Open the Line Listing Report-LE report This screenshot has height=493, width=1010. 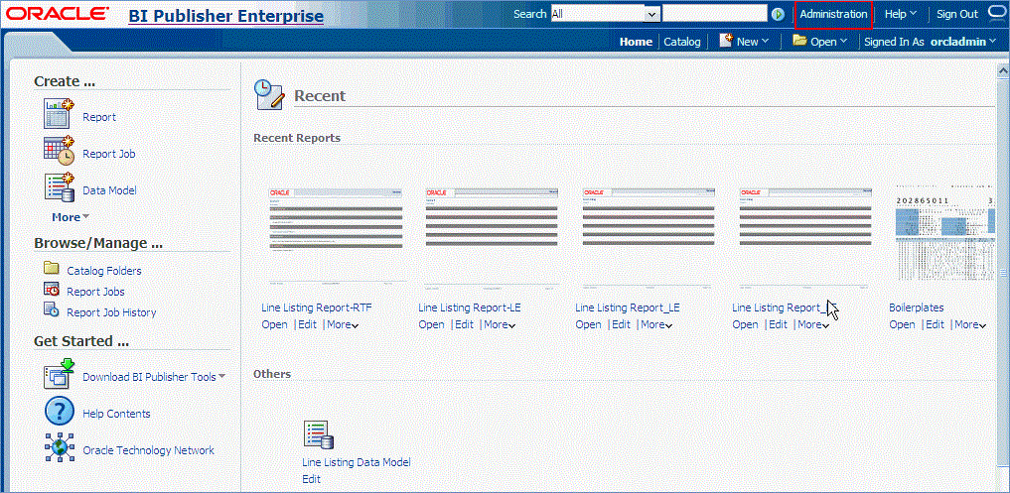point(432,325)
